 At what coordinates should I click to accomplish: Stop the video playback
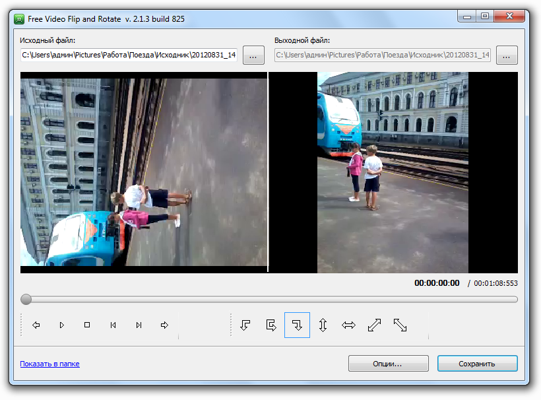point(87,325)
